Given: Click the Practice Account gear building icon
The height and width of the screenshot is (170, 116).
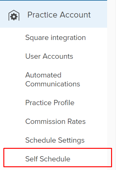Looking at the screenshot, I should (x=14, y=15).
